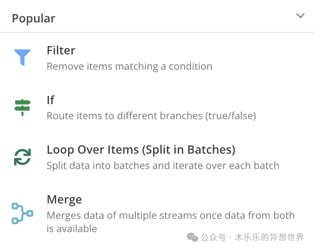Screen dimensions: 314x250
Task: Click the 公众号 watermark text
Action: [x=213, y=238]
